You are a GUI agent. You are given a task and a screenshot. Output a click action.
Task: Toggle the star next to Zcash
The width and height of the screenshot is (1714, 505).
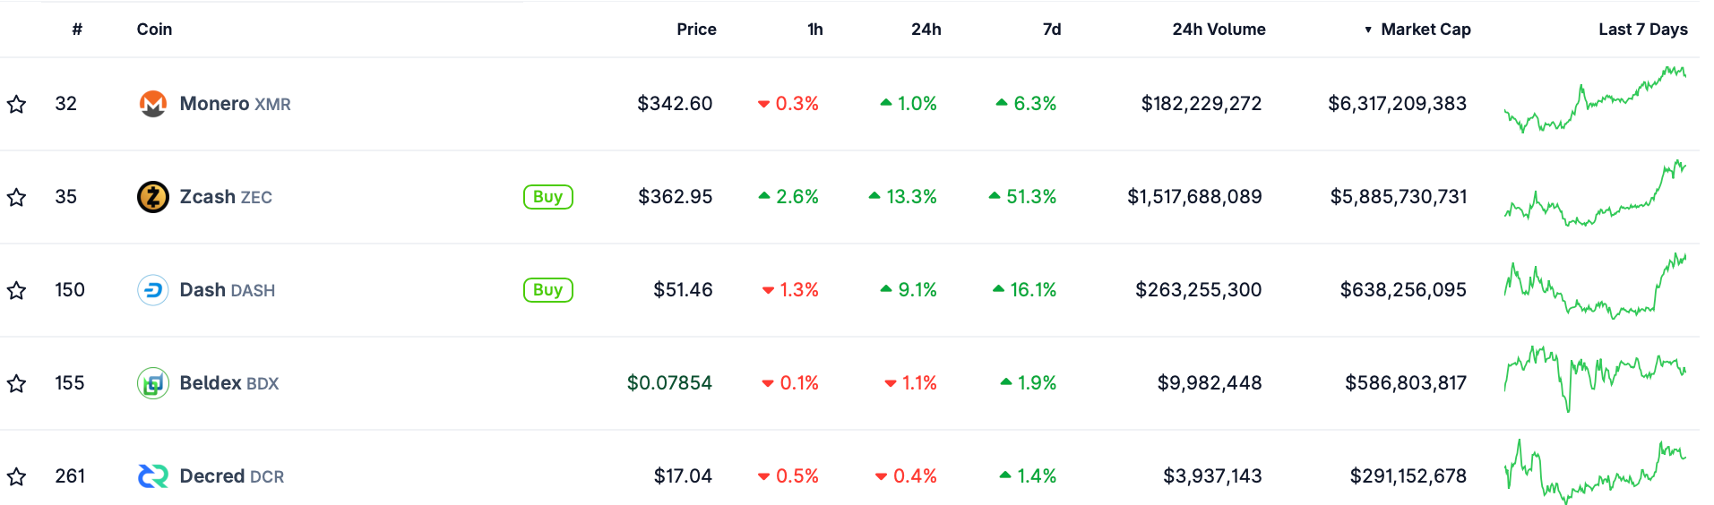16,198
